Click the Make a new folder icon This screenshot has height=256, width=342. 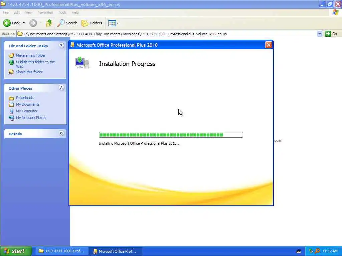click(x=11, y=56)
